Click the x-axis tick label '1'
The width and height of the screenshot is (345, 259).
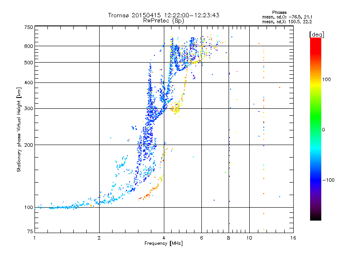[x=34, y=238]
